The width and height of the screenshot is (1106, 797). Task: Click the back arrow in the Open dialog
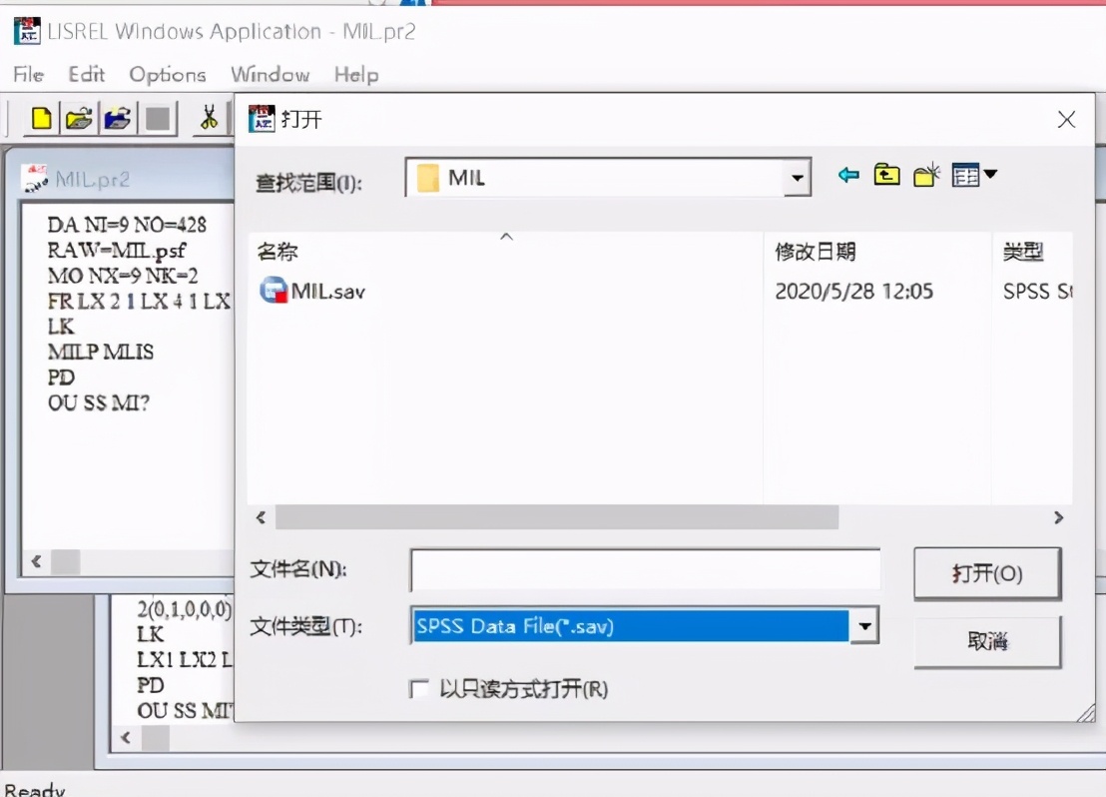click(847, 174)
